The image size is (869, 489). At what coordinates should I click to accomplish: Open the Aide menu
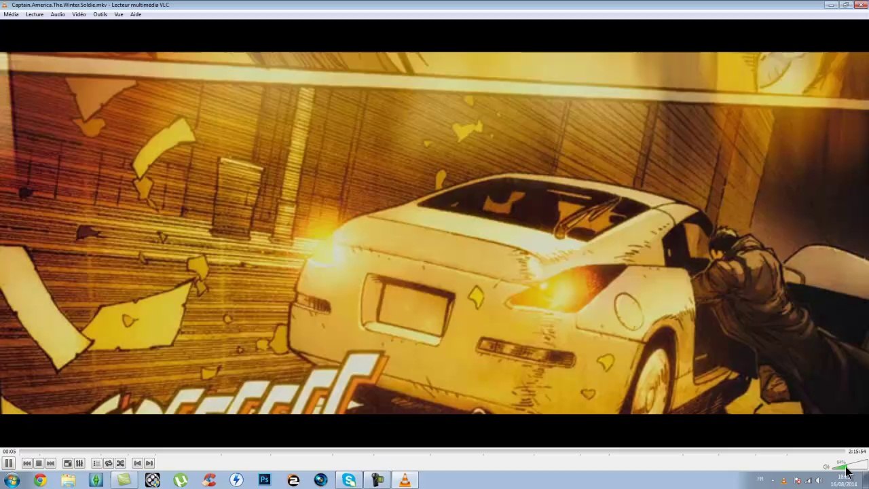[136, 14]
